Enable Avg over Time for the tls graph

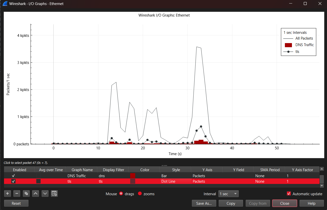coord(38,181)
